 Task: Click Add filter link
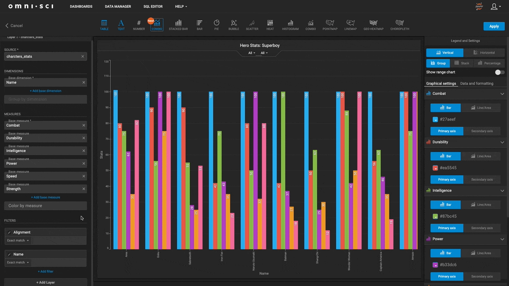coord(46,272)
